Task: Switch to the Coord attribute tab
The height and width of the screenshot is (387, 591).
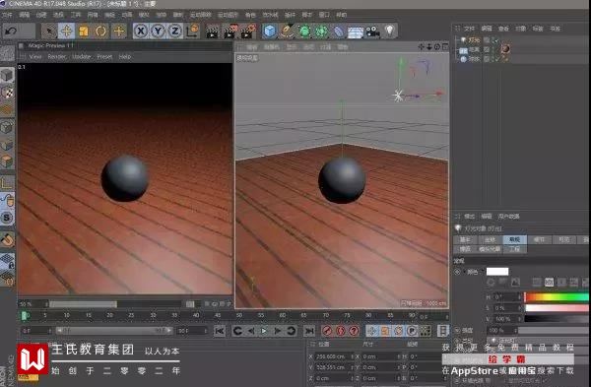Action: point(490,239)
